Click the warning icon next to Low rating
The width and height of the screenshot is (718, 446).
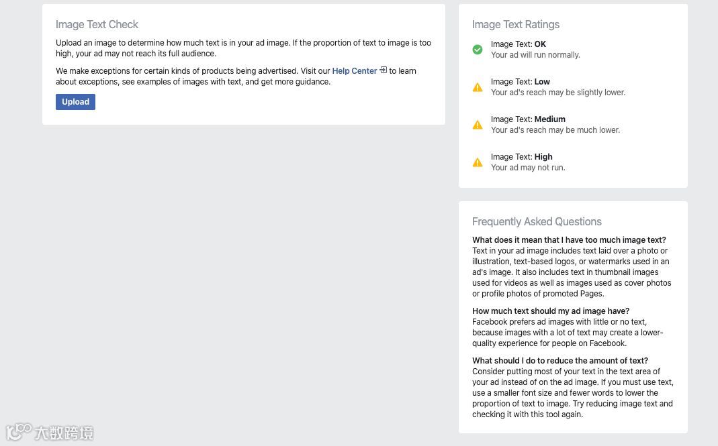[477, 87]
